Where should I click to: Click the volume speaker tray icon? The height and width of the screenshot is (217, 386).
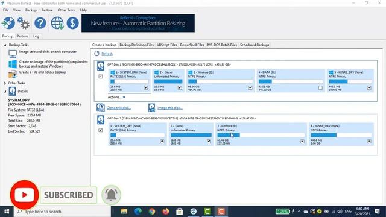(x=340, y=212)
